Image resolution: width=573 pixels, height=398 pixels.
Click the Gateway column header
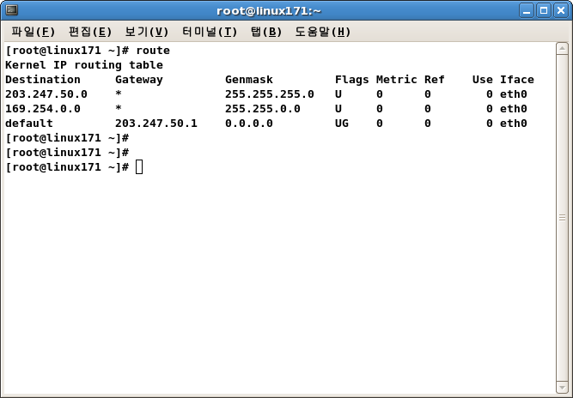pos(139,80)
